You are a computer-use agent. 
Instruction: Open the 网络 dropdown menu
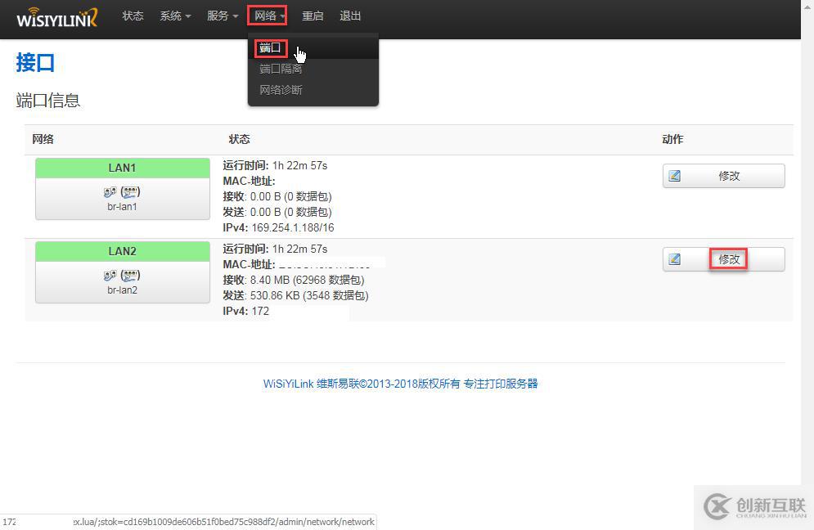click(267, 15)
